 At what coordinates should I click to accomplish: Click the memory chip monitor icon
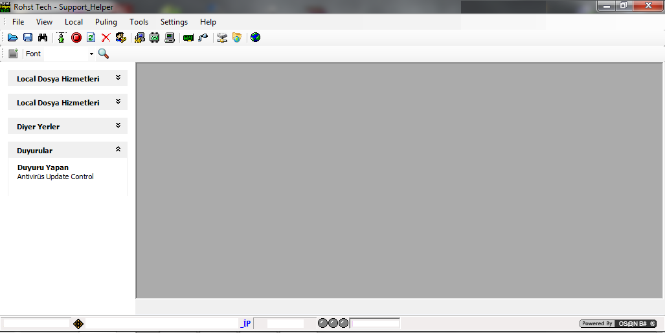(x=154, y=38)
